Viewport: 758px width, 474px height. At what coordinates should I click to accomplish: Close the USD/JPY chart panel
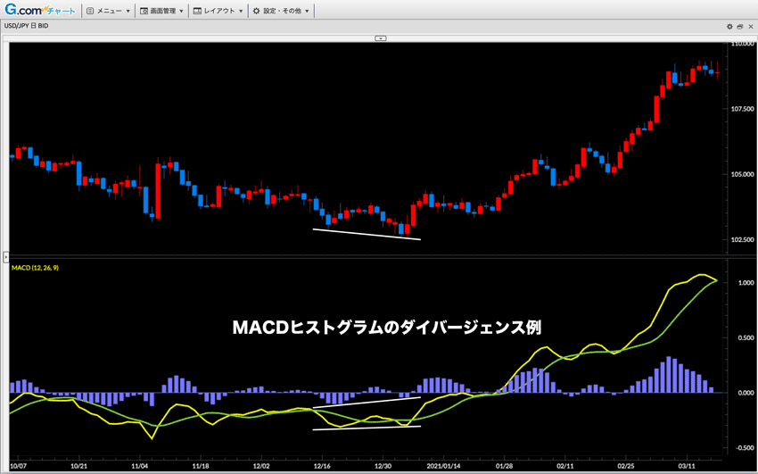[x=750, y=28]
